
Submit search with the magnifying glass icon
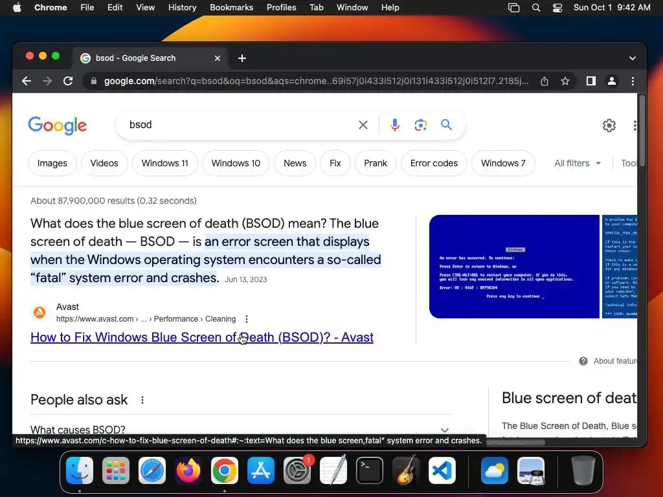tap(446, 125)
